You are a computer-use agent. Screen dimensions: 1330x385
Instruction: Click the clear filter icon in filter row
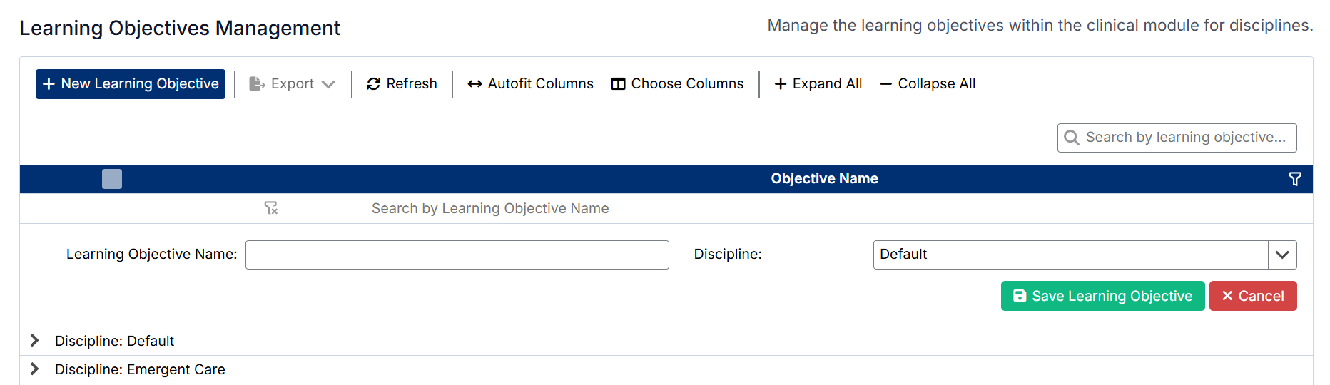tap(270, 208)
